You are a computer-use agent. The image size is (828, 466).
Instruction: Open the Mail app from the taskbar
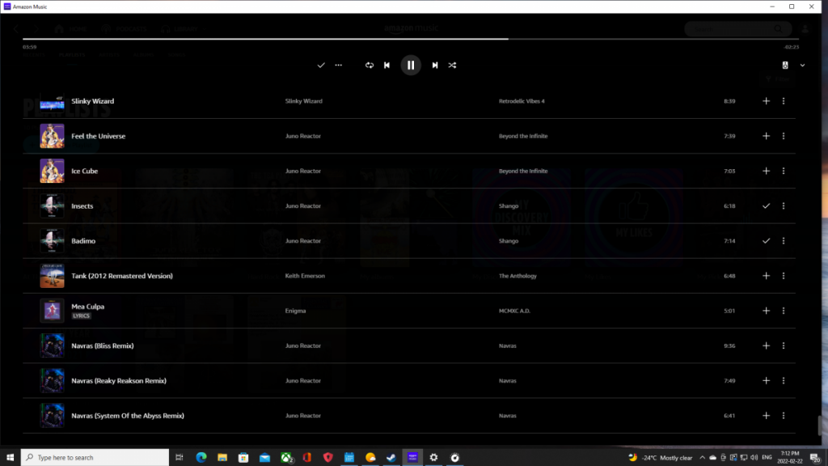[x=264, y=458]
